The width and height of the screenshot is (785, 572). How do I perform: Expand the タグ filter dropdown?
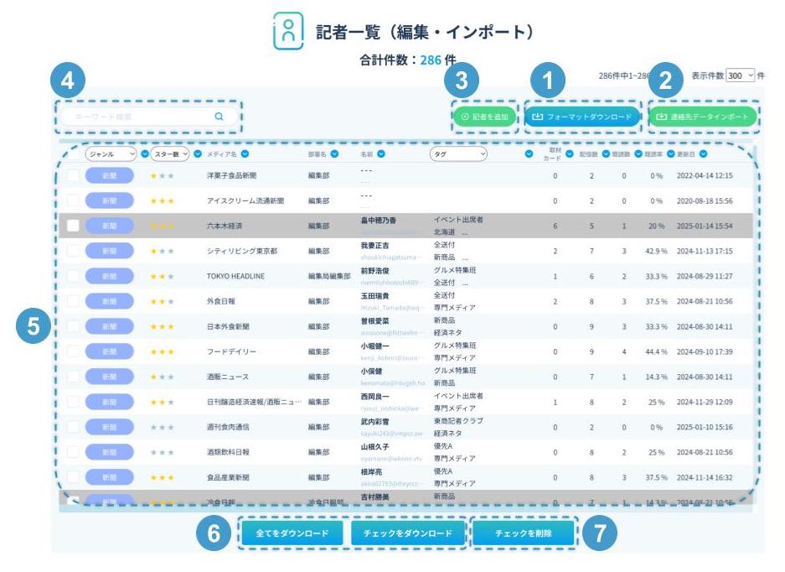458,154
